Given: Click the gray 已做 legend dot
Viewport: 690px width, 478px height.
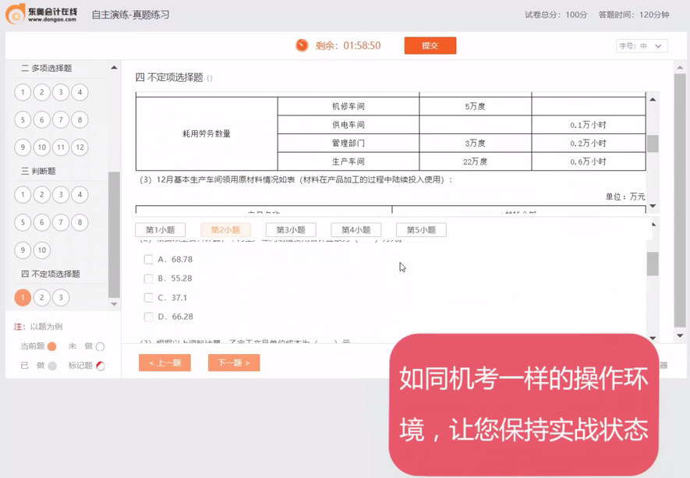Looking at the screenshot, I should pyautogui.click(x=51, y=365).
